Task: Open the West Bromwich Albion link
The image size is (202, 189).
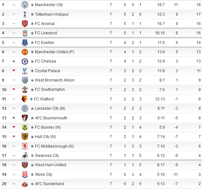Action: click(x=55, y=80)
